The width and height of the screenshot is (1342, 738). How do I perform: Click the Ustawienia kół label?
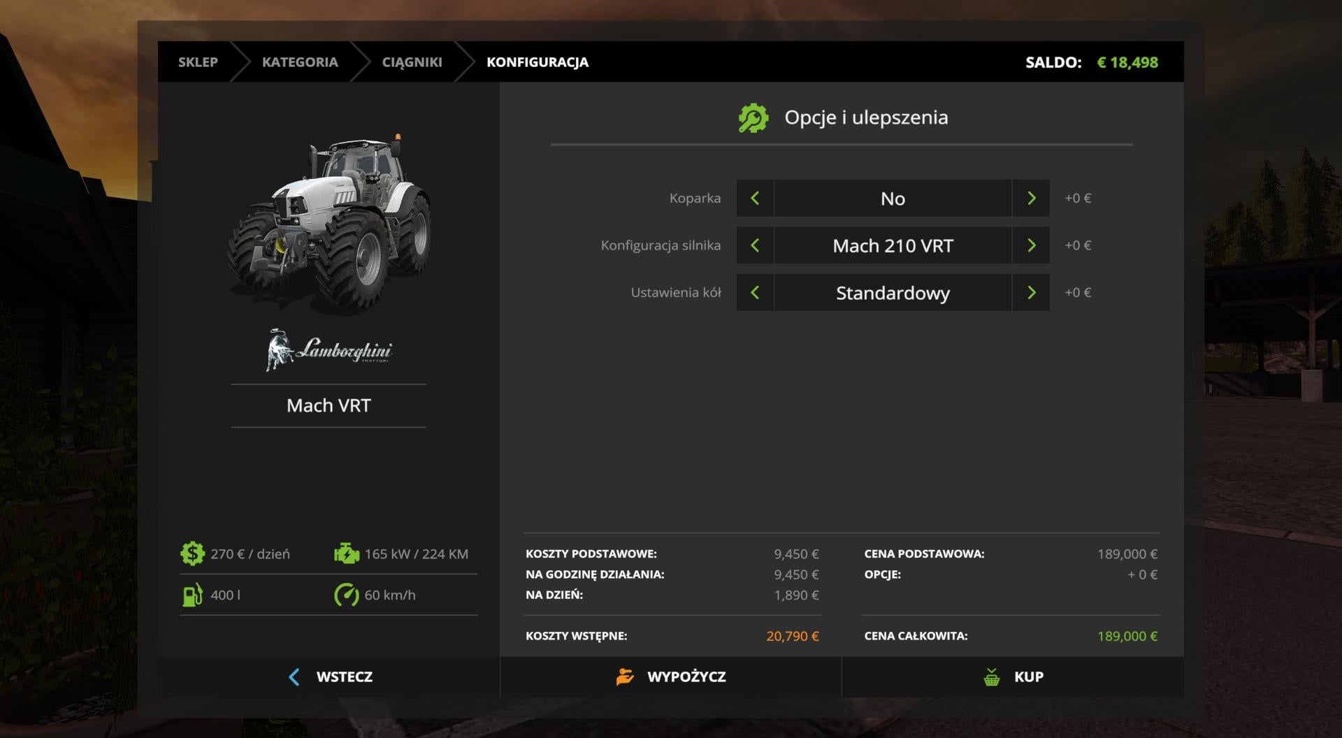coord(676,292)
